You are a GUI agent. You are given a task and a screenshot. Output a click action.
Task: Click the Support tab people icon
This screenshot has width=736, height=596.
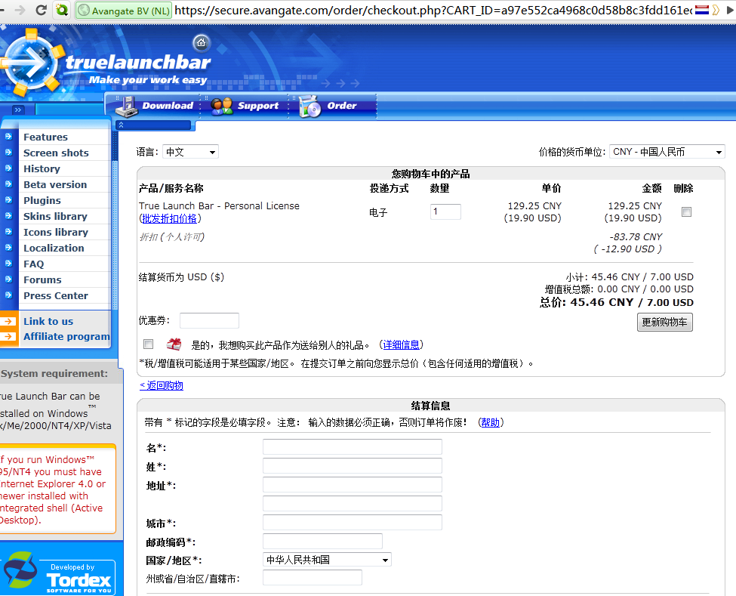pos(221,107)
